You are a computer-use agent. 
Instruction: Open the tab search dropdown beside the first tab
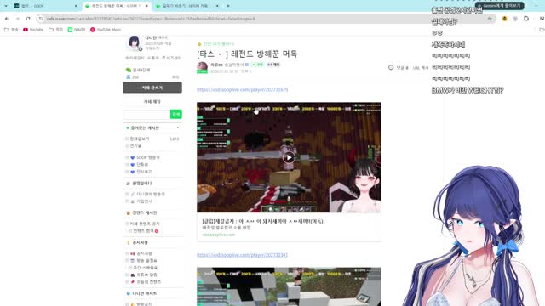tap(6, 6)
